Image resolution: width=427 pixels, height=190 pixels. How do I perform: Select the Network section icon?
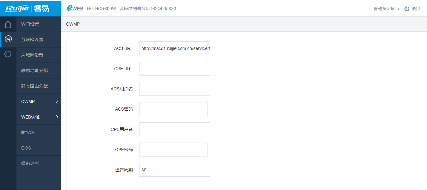pyautogui.click(x=9, y=39)
